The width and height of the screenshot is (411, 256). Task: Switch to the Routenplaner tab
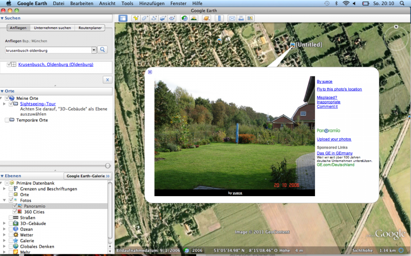(x=92, y=28)
